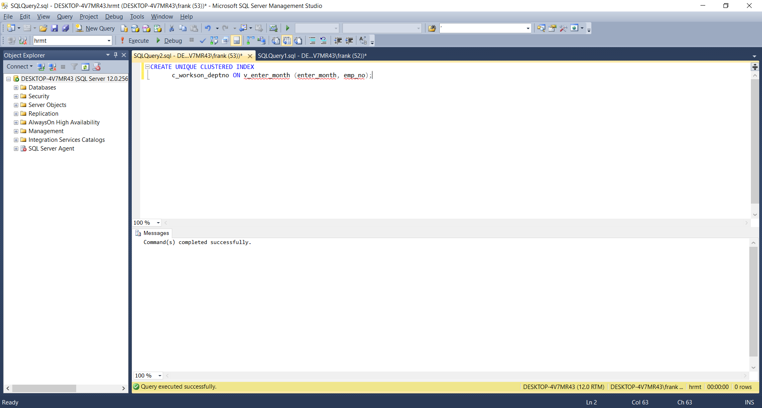Toggle IntelliSense enabled button
The height and width of the screenshot is (408, 762).
click(x=236, y=40)
